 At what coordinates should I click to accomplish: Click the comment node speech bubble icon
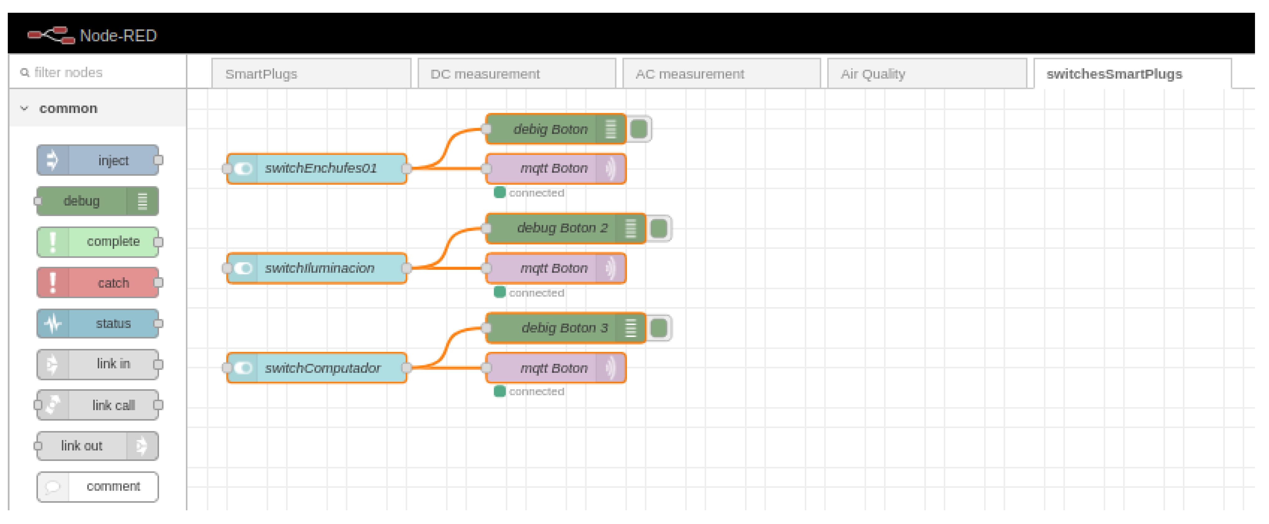click(52, 487)
